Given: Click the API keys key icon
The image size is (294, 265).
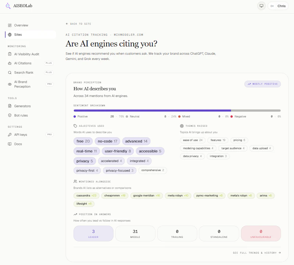Looking at the screenshot, I should [10, 135].
